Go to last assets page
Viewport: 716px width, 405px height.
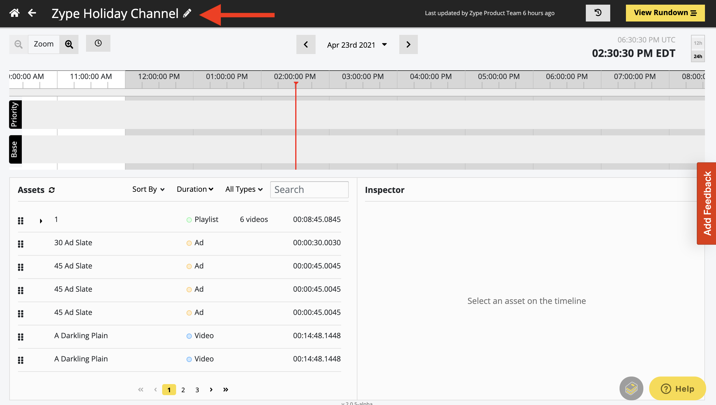click(x=225, y=390)
